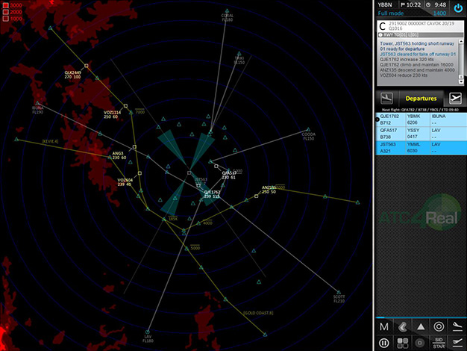Click the concentric range rings icon

point(439,326)
